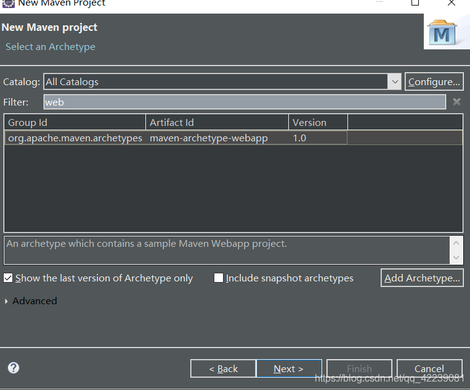Viewport: 470px width, 390px height.
Task: Maximize the New Maven Project window
Action: pyautogui.click(x=415, y=2)
